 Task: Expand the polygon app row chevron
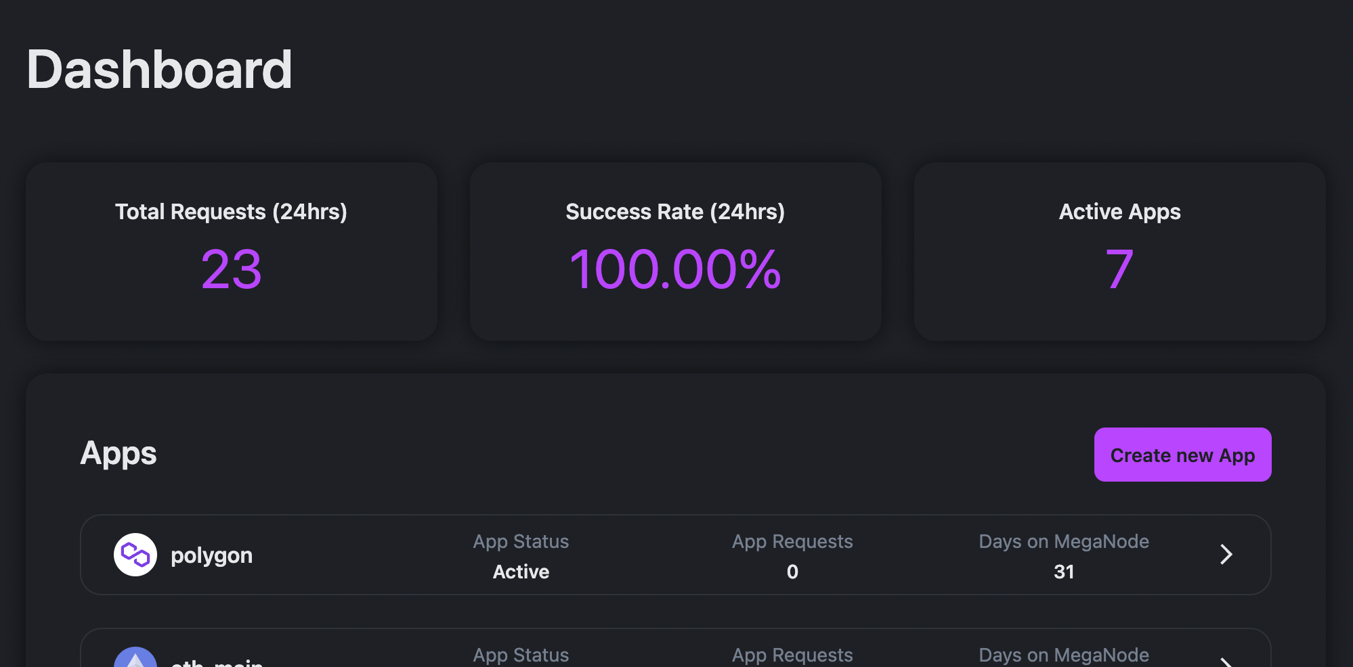(x=1226, y=555)
